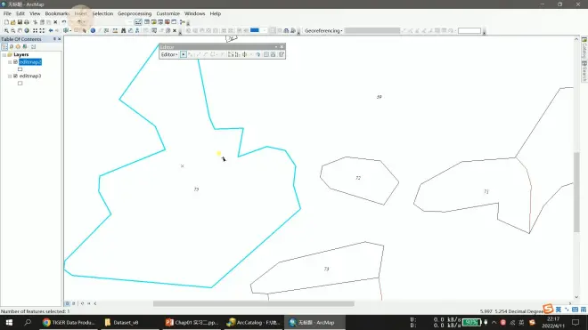Collapse the editmap2 layer tree node

pos(10,61)
